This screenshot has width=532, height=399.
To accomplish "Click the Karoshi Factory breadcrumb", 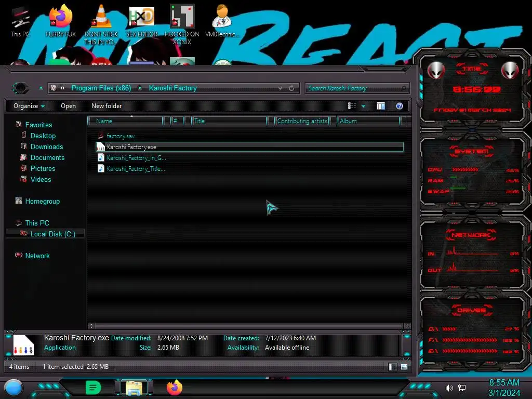I will pyautogui.click(x=172, y=88).
